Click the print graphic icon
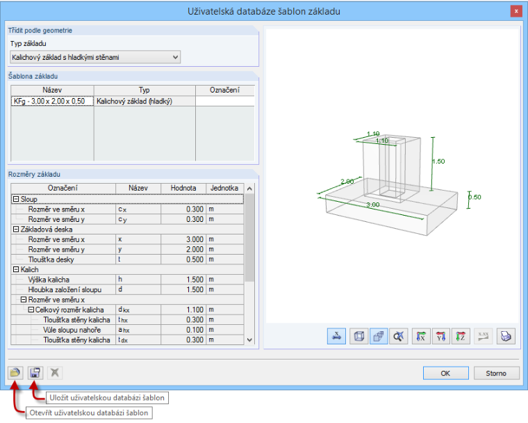This screenshot has width=528, height=423. point(506,336)
